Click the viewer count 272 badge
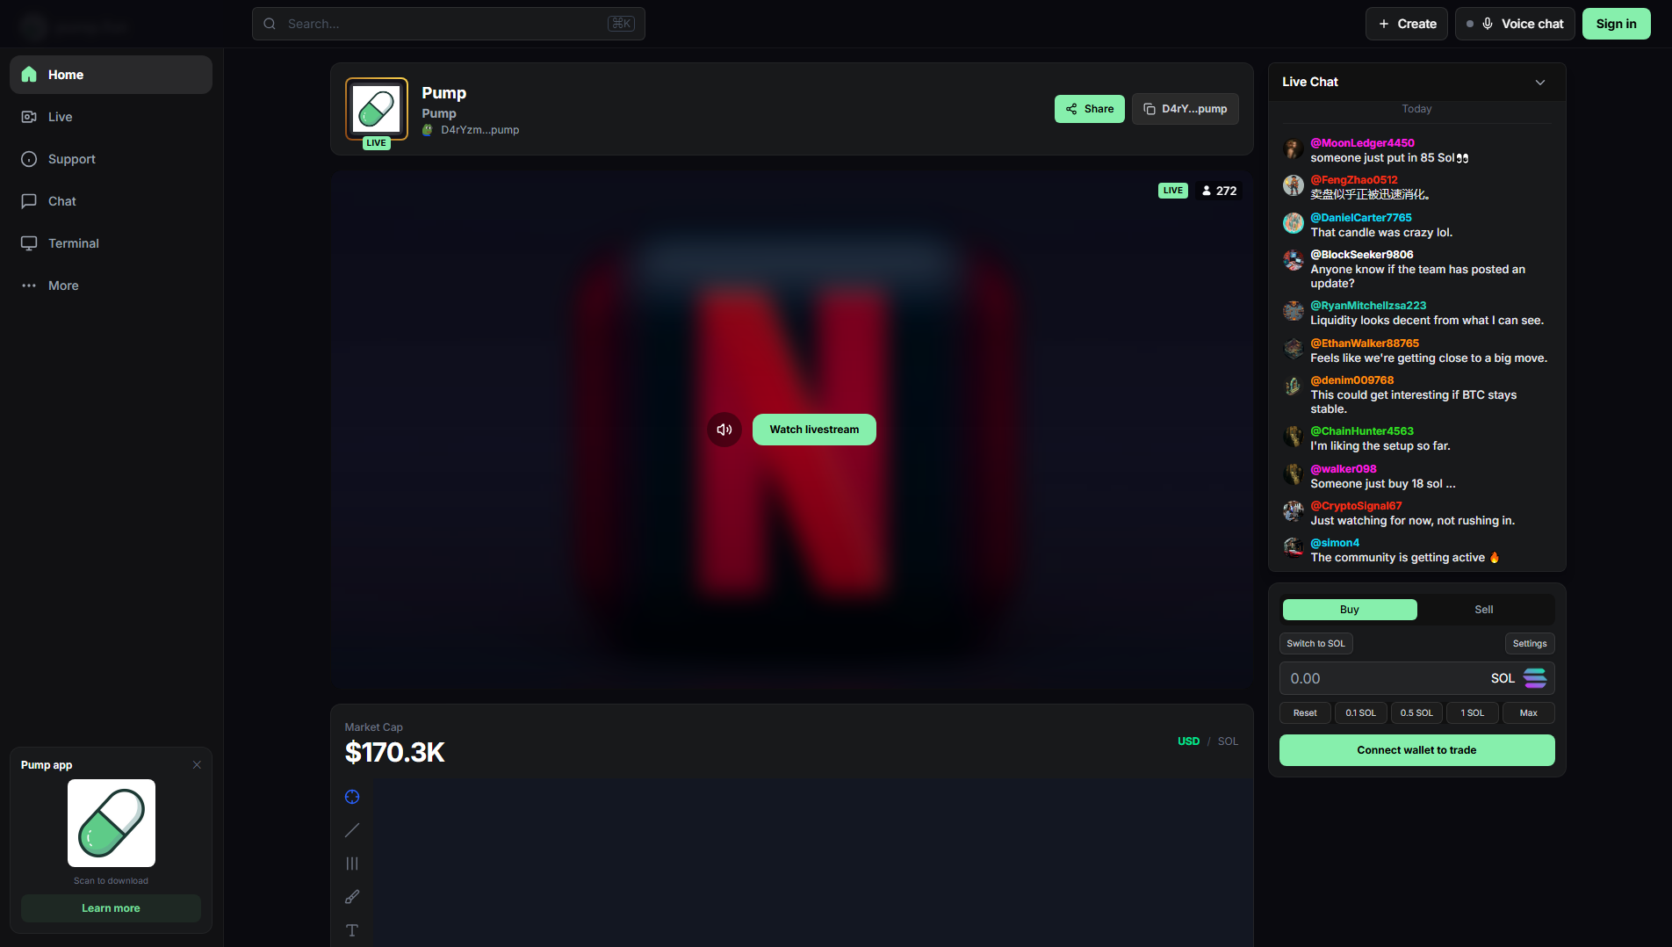1672x947 pixels. (1219, 191)
